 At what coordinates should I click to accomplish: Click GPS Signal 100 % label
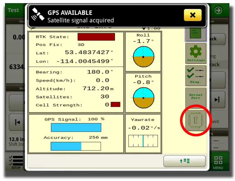[74, 119]
